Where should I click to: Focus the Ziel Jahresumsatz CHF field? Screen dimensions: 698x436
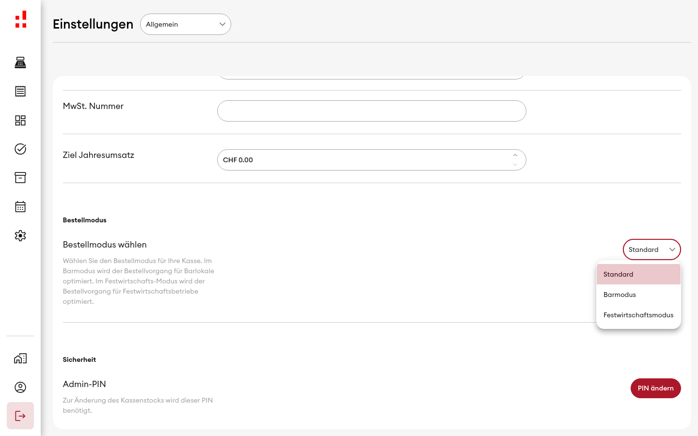click(372, 160)
